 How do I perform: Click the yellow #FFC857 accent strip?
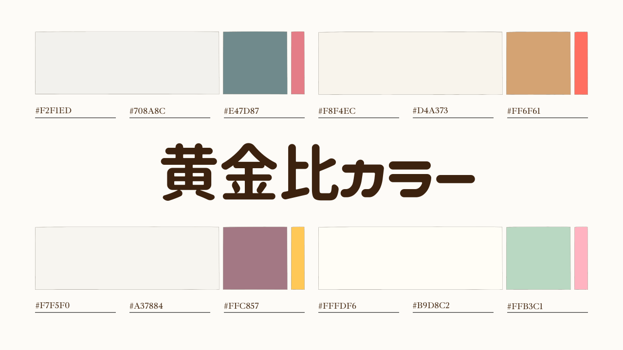pyautogui.click(x=298, y=258)
